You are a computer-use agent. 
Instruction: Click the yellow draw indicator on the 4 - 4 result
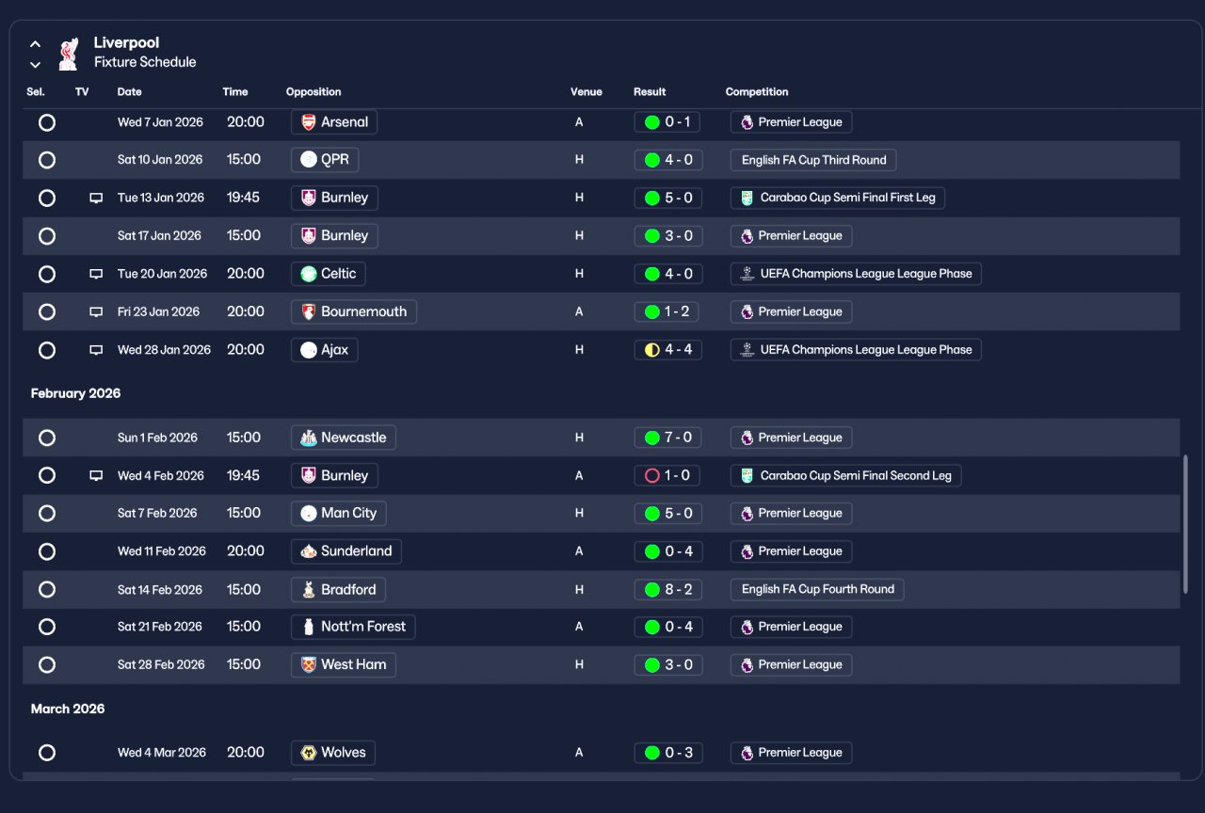651,350
